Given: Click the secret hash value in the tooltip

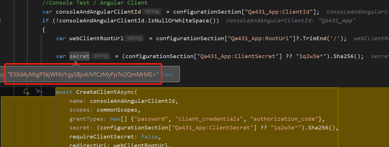Looking at the screenshot, I should click(83, 74).
